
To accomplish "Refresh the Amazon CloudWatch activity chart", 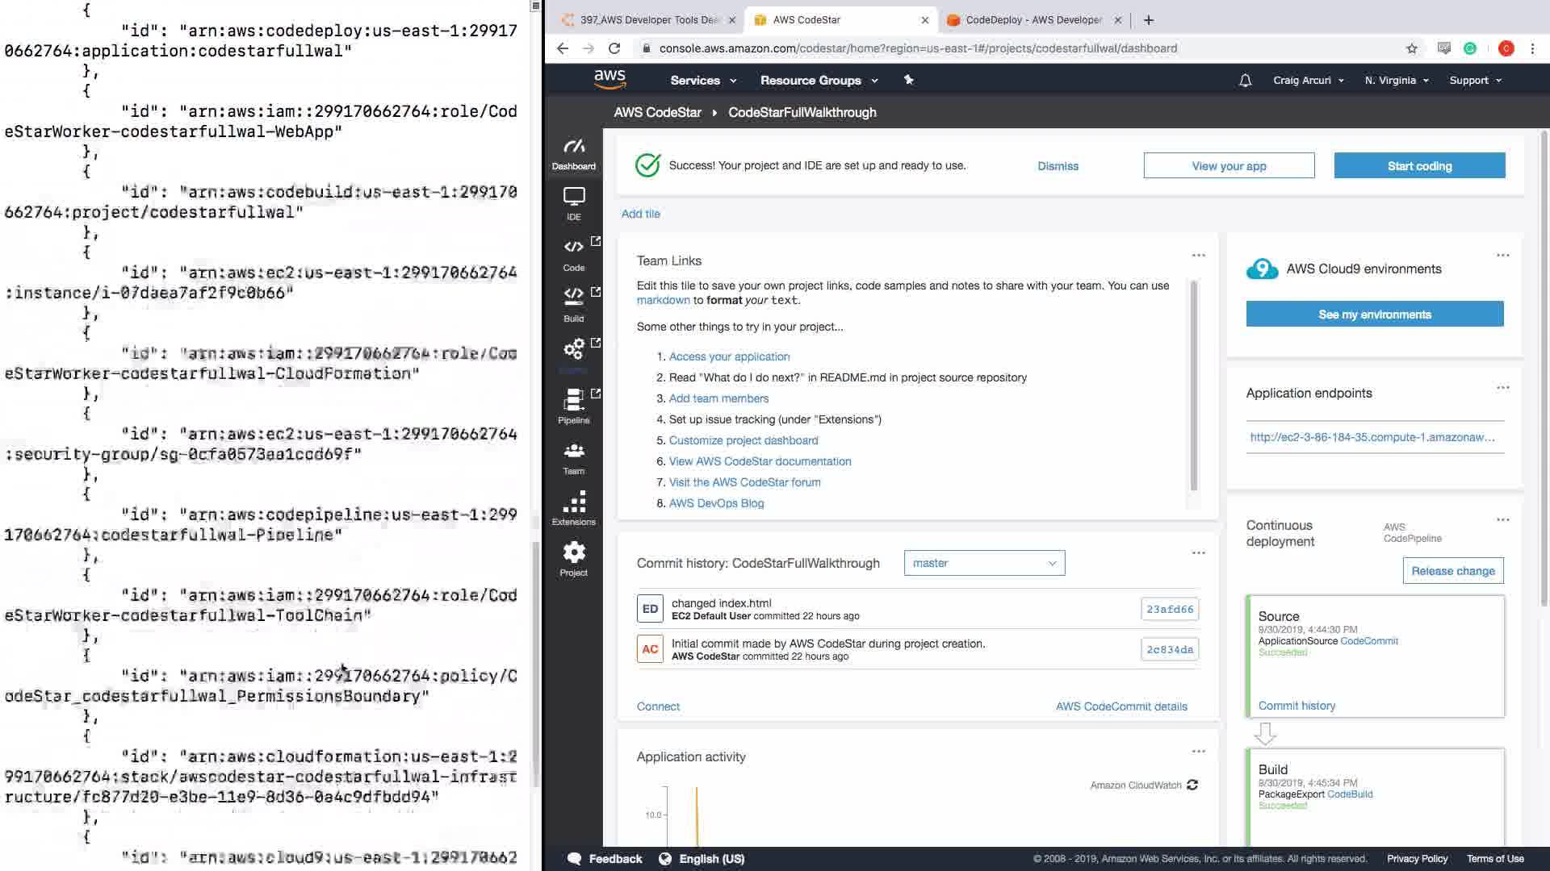I will [x=1192, y=785].
